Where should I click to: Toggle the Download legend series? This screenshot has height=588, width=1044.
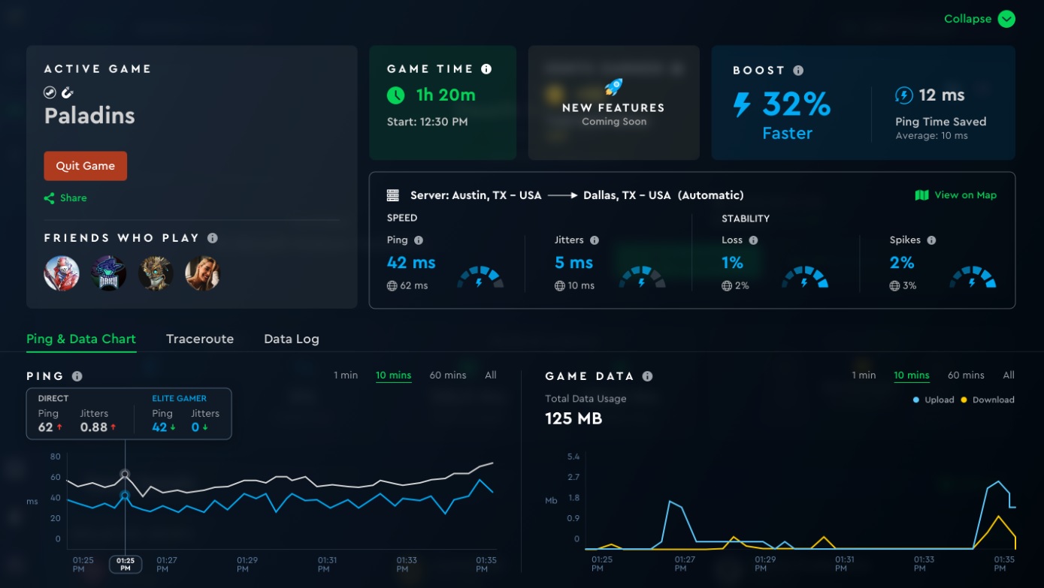coord(988,400)
